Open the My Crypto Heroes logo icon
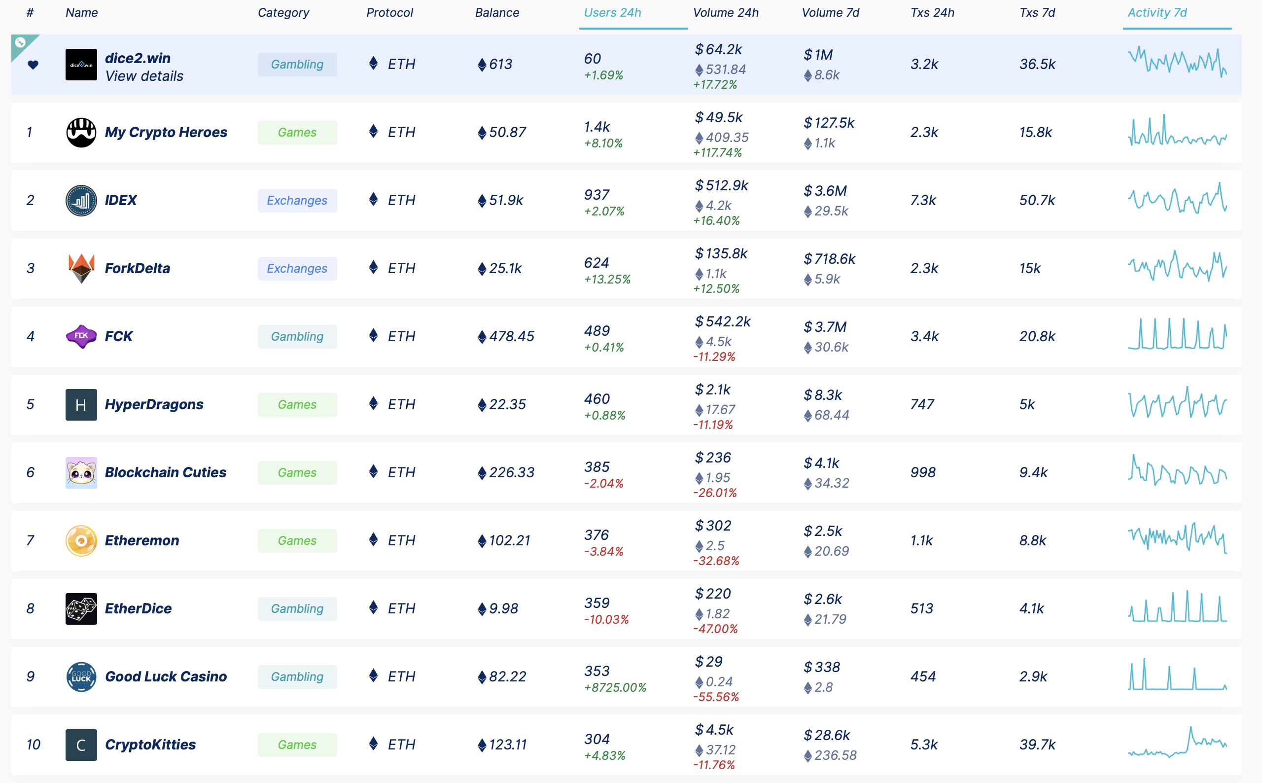This screenshot has width=1262, height=783. point(81,133)
